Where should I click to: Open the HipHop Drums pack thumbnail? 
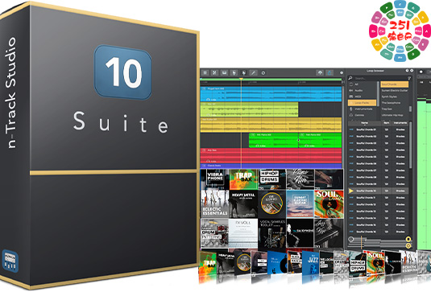pyautogui.click(x=271, y=179)
